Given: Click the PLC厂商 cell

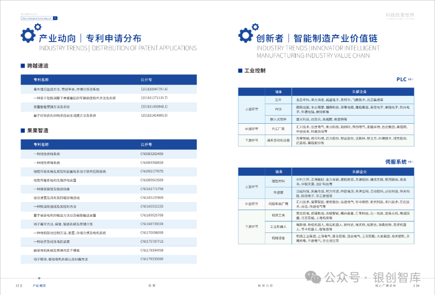Looking at the screenshot, I should (278, 129).
